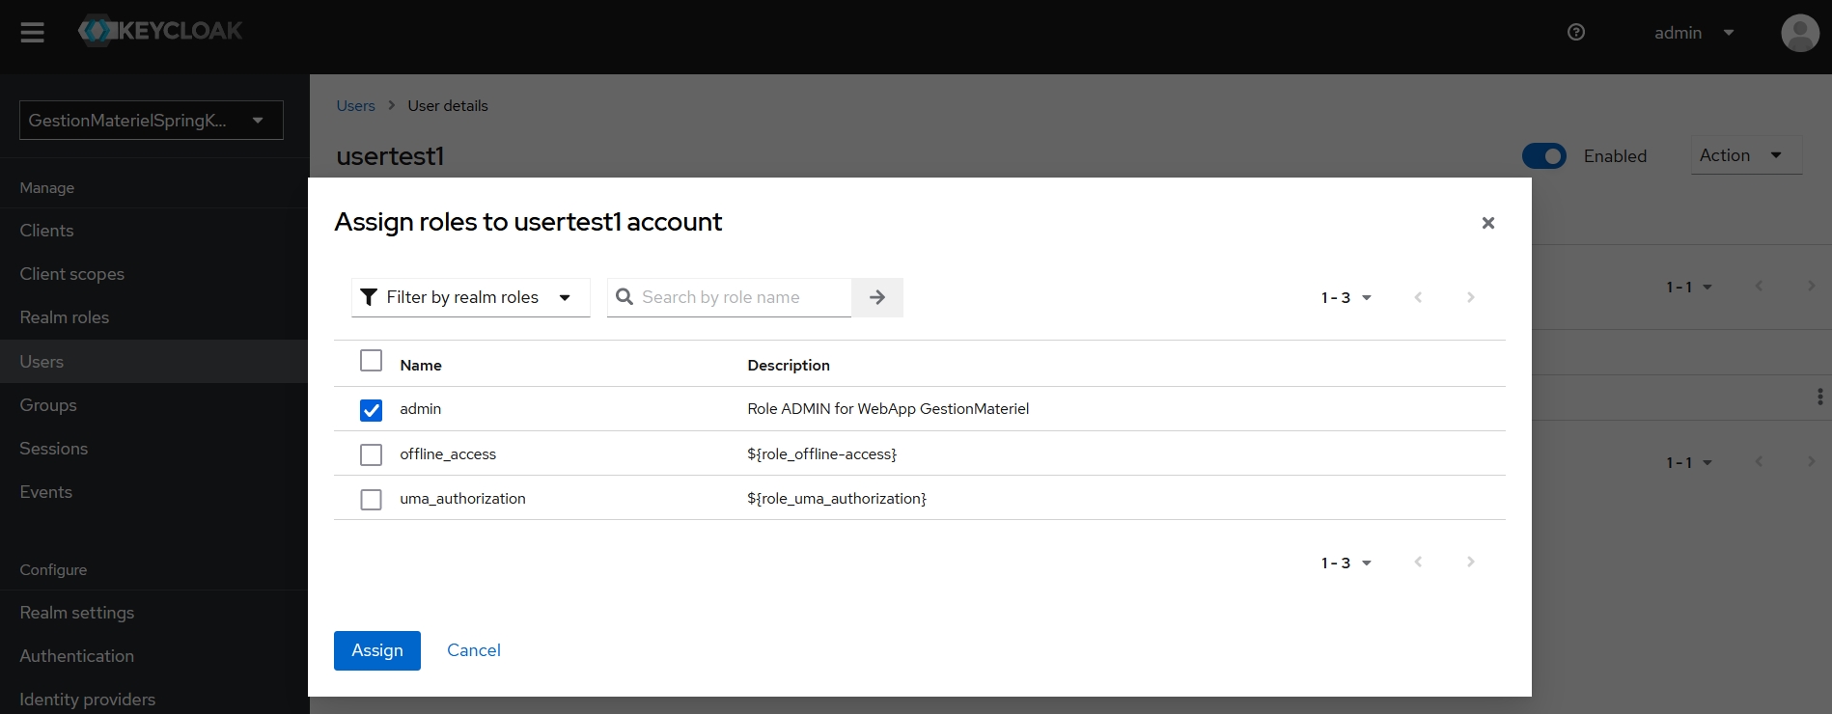Screen dimensions: 1832x714
Task: Open the Filter by realm roles dropdown
Action: pos(471,297)
